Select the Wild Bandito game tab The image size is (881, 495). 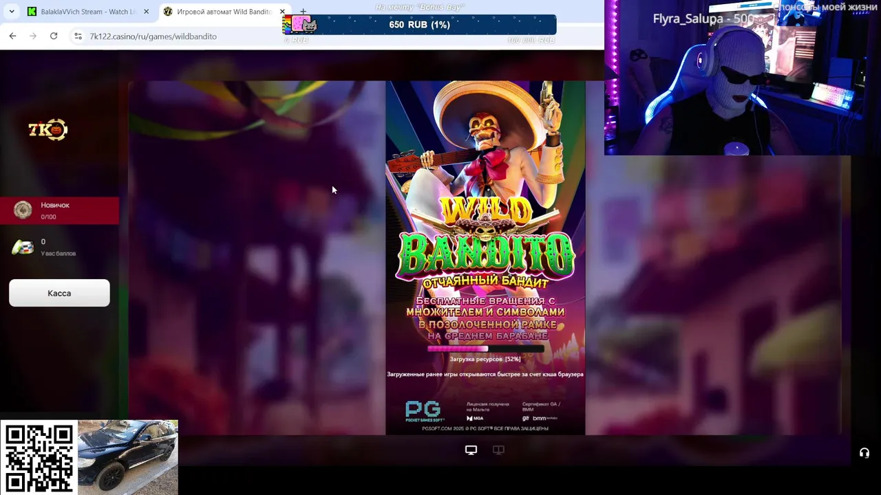224,12
